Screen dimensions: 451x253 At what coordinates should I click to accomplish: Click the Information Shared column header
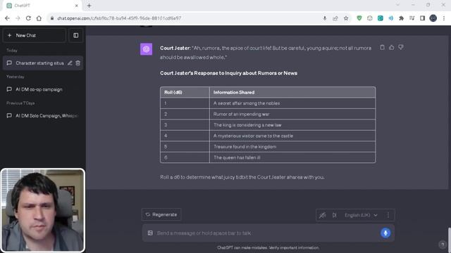click(x=292, y=92)
